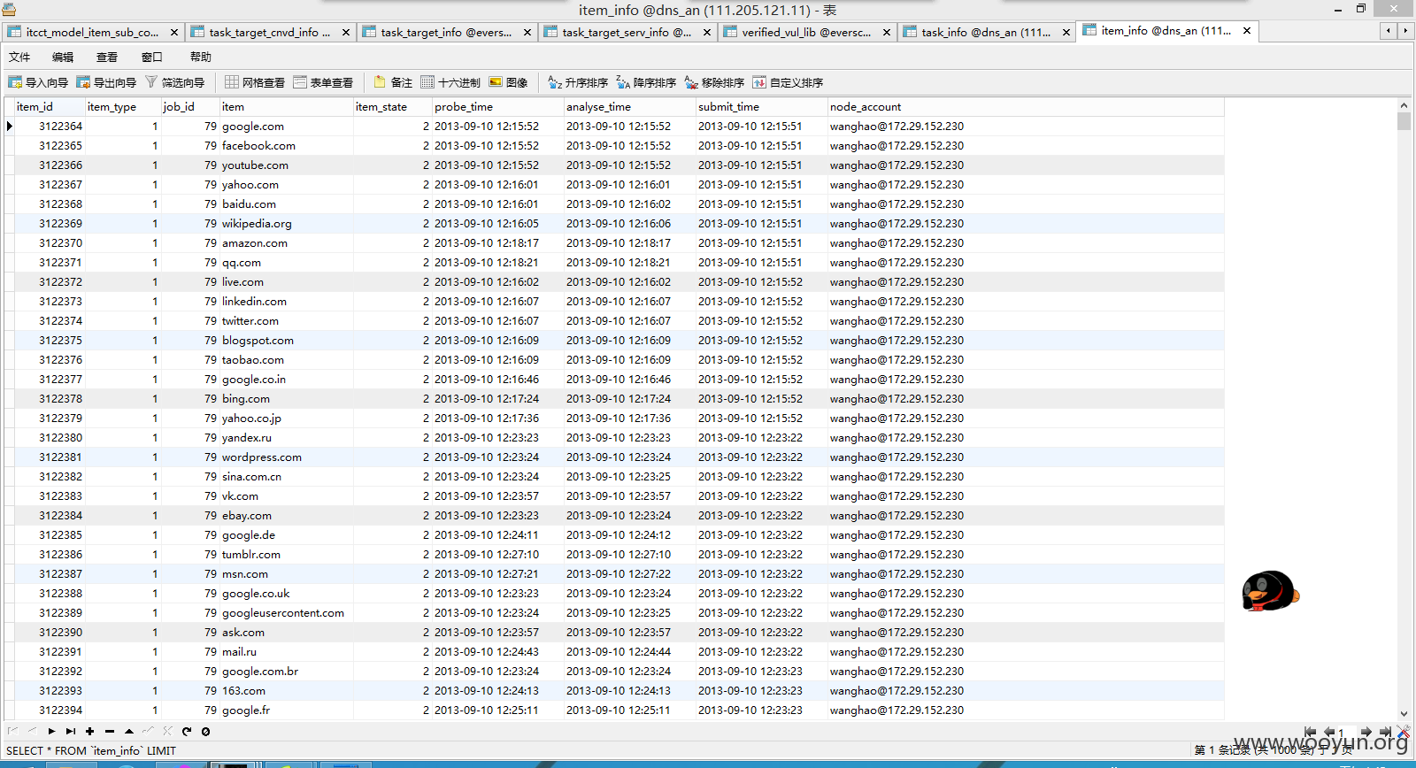Viewport: 1416px width, 768px height.
Task: Click the stop loading icon
Action: (205, 732)
